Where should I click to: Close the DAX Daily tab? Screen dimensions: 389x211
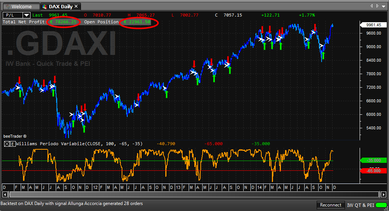click(76, 6)
